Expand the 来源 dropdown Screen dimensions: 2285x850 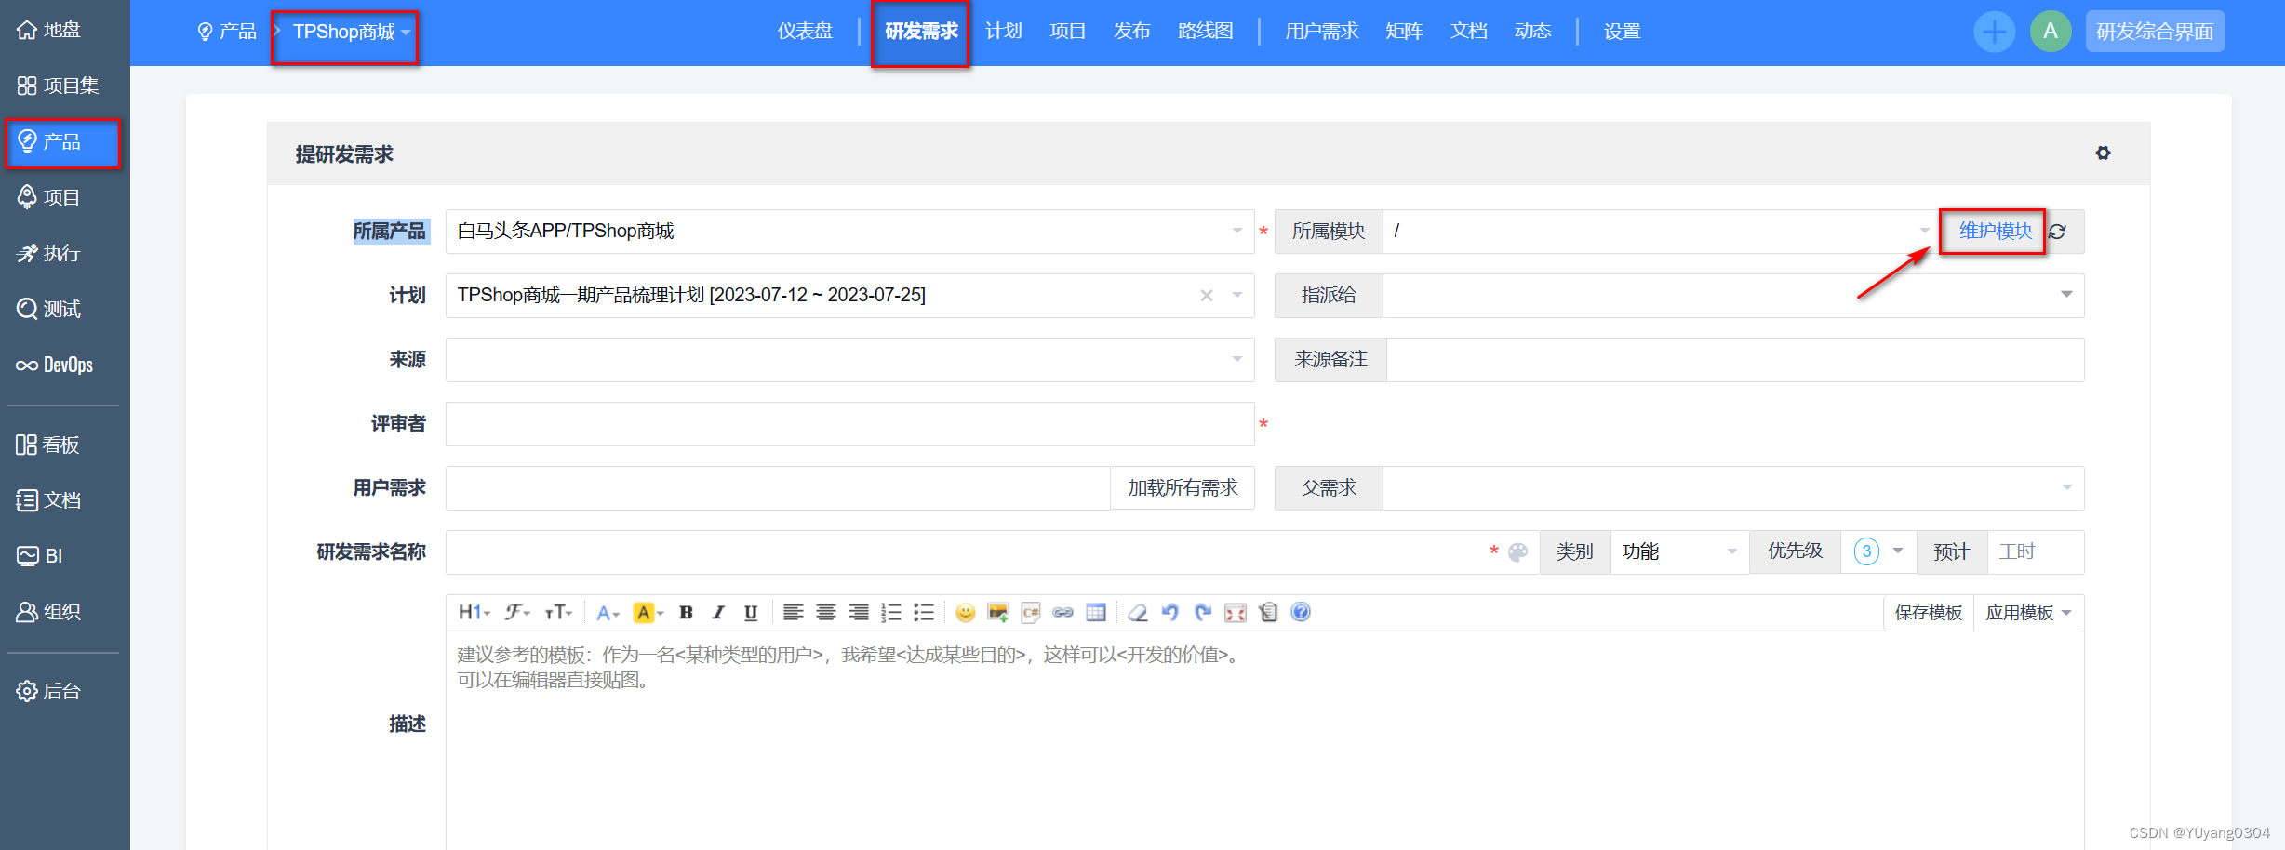coord(1236,360)
